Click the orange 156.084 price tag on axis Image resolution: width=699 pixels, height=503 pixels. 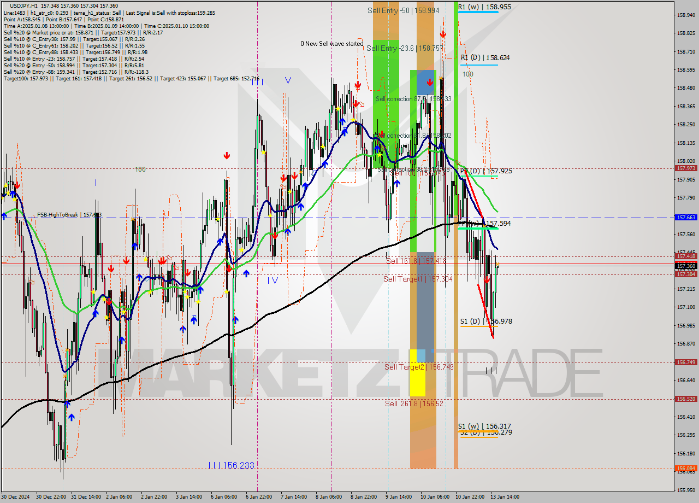tap(686, 468)
